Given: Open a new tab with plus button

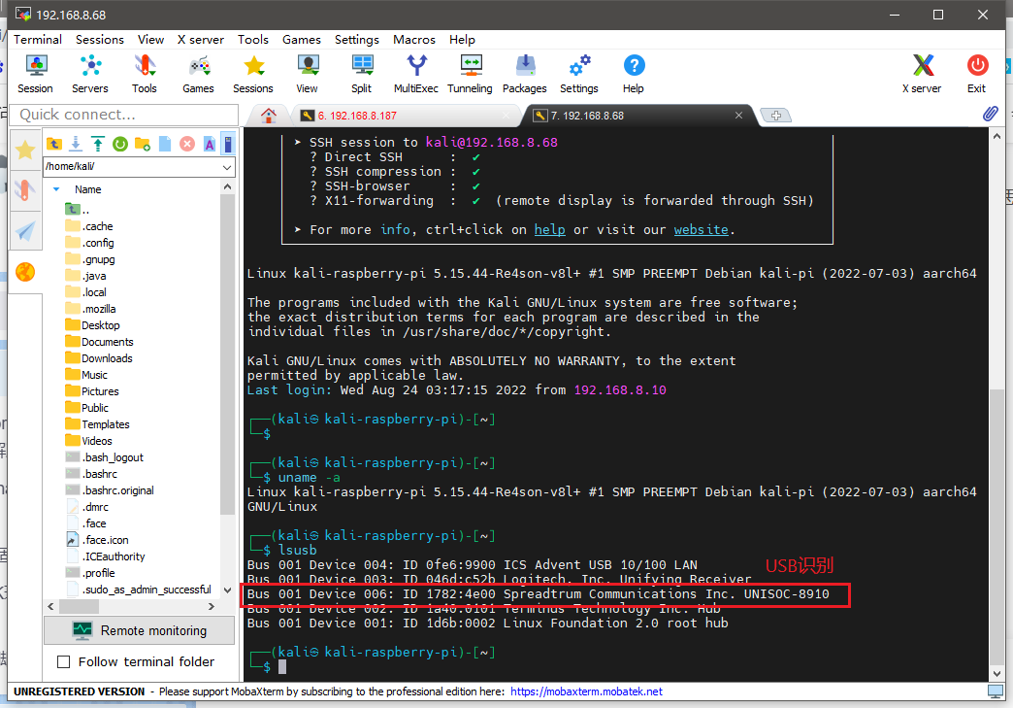Looking at the screenshot, I should coord(776,116).
